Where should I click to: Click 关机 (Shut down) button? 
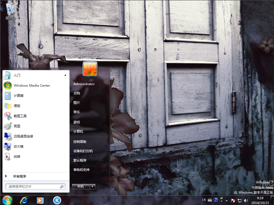(x=80, y=186)
